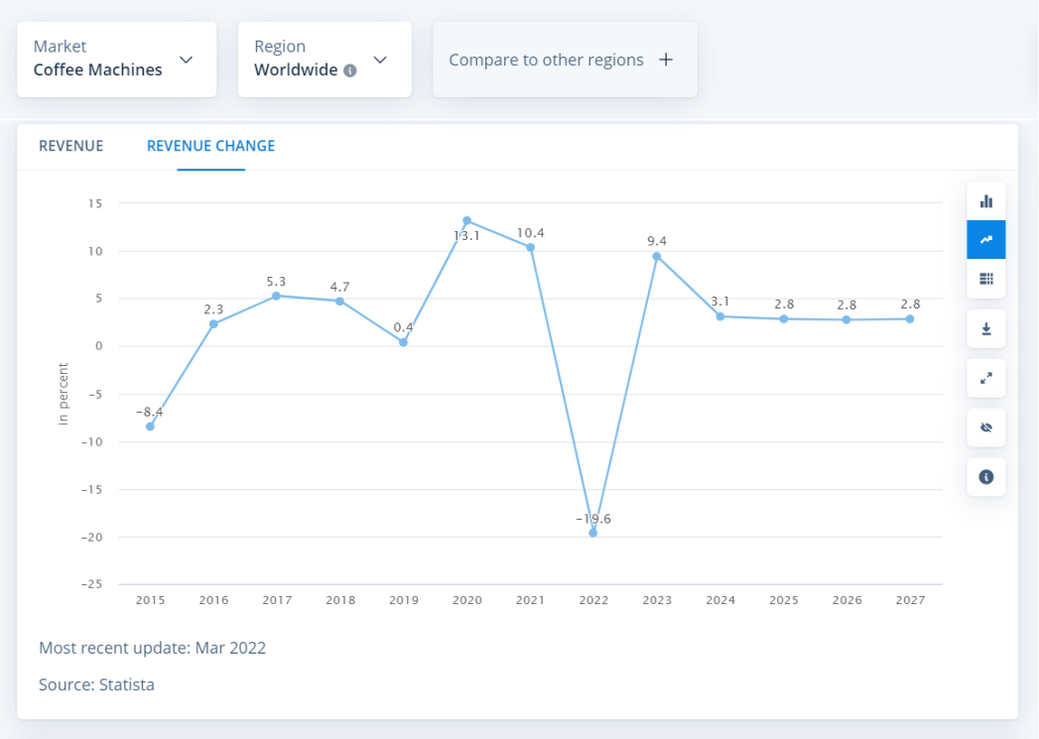Click the download chart icon

[x=985, y=328]
